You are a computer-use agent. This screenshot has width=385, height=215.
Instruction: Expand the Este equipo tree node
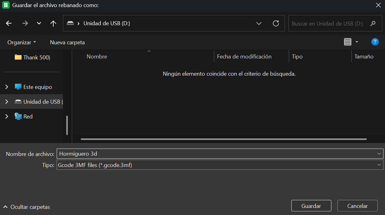pos(7,87)
